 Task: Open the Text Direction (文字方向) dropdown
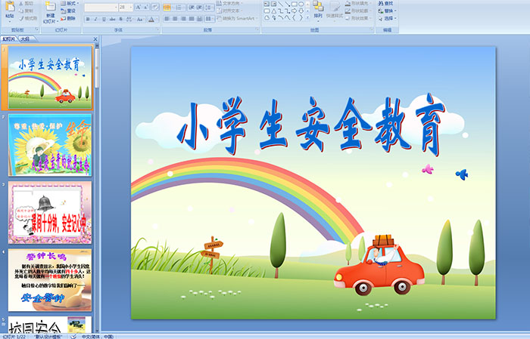coord(229,3)
